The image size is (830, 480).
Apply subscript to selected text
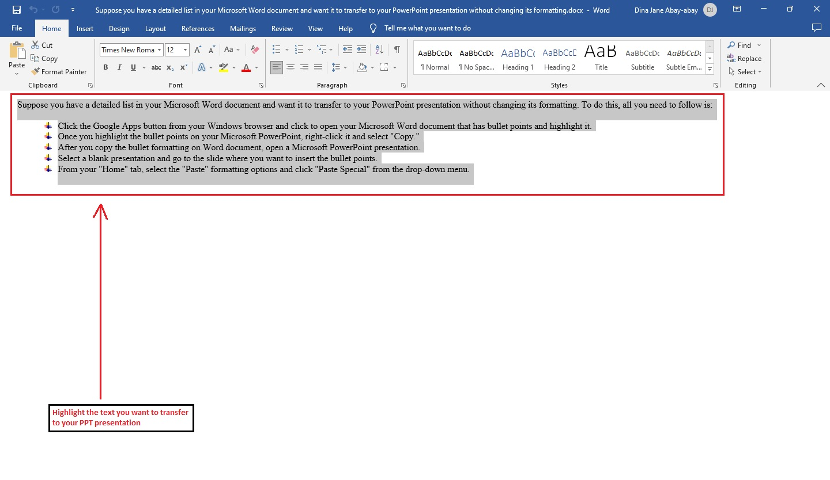click(x=169, y=67)
